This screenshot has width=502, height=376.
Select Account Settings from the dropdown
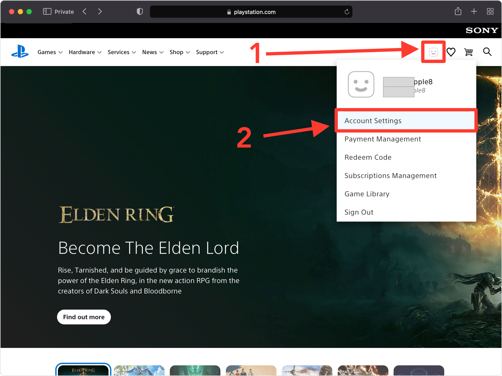[406, 121]
